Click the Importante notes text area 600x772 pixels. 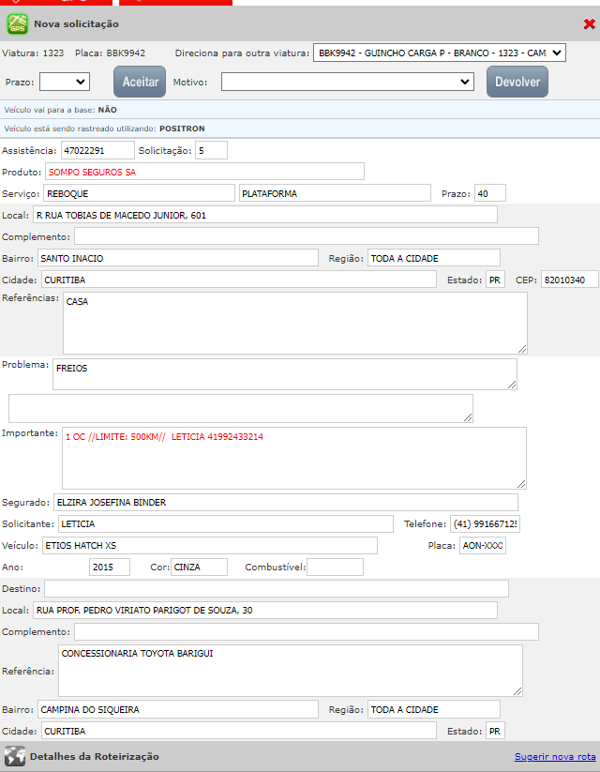[293, 458]
